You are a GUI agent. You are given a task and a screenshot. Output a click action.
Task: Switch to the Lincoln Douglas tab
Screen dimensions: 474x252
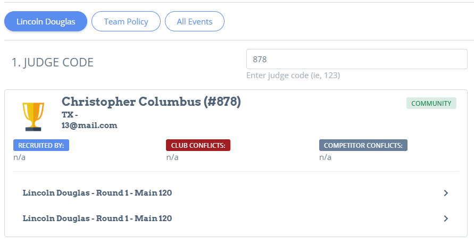[46, 21]
